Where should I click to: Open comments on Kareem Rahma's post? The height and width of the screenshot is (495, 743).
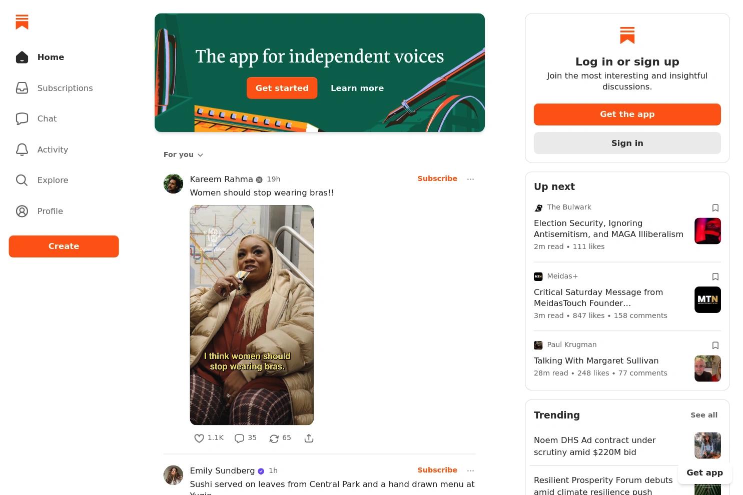pyautogui.click(x=240, y=438)
